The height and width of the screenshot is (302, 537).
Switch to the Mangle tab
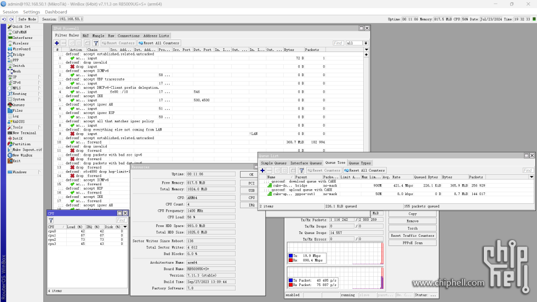98,36
